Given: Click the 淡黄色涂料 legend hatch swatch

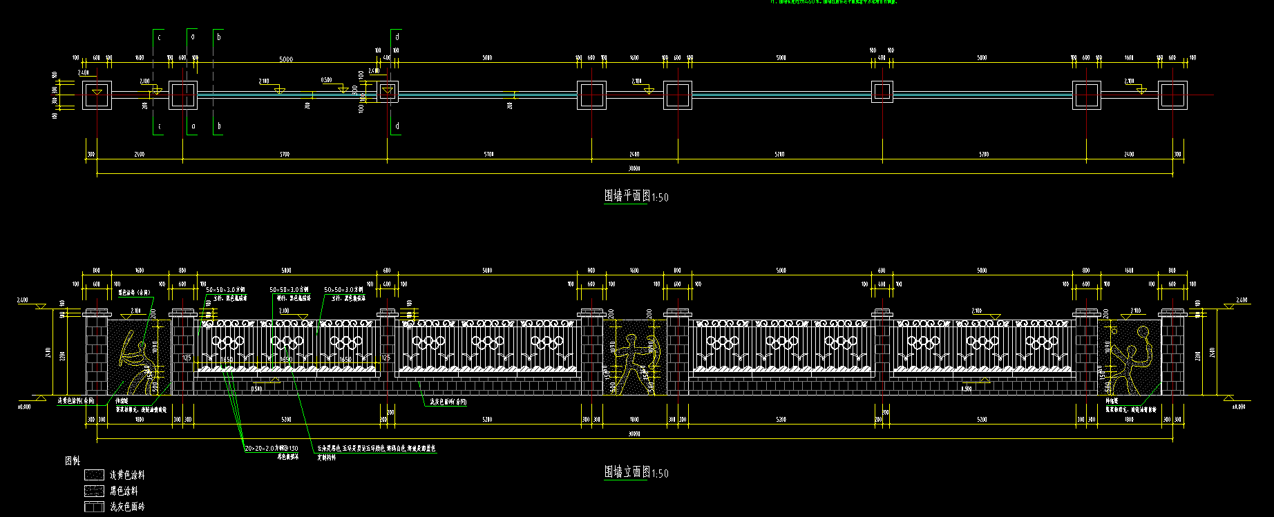Looking at the screenshot, I should coord(94,475).
